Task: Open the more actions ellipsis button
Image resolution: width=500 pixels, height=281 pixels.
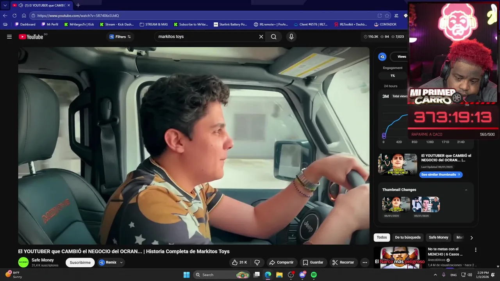Action: [364, 262]
